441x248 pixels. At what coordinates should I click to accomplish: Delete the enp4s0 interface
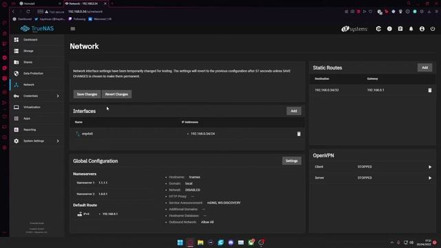pyautogui.click(x=298, y=134)
